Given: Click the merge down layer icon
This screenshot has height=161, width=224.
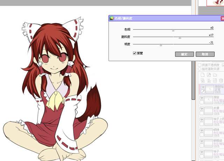Looking at the screenshot, I should point(209,80).
